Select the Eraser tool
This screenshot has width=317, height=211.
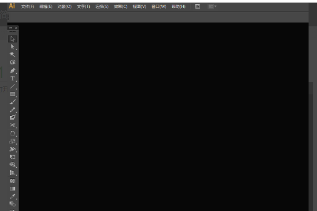point(13,118)
